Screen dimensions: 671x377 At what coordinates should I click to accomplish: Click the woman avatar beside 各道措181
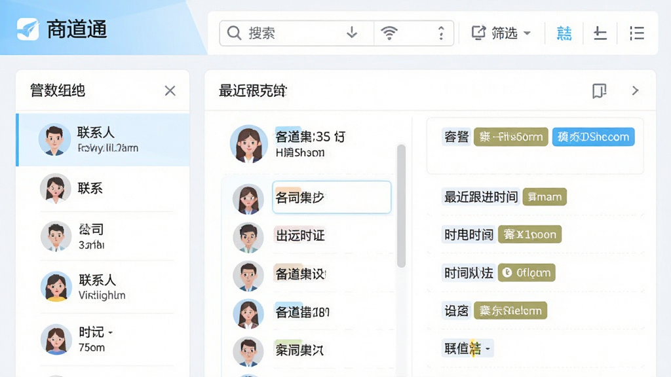(x=248, y=314)
